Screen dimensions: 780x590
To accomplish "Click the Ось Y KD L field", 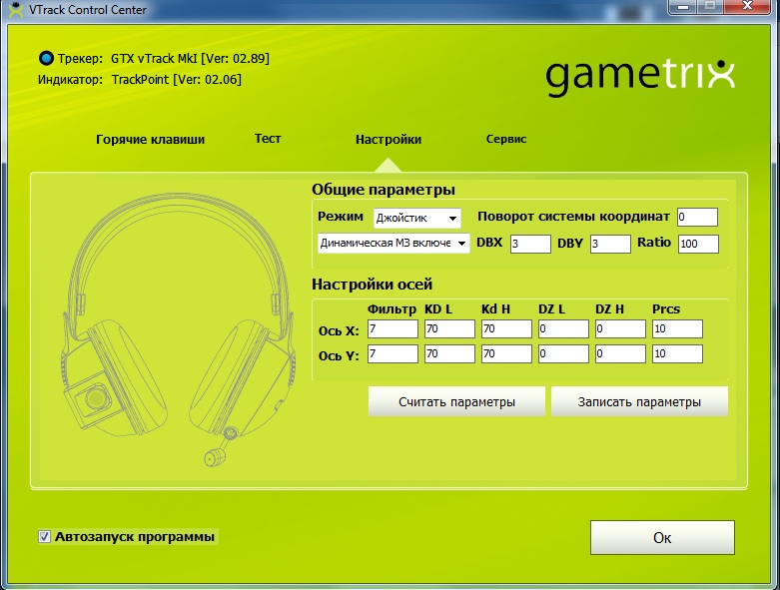I will point(449,354).
